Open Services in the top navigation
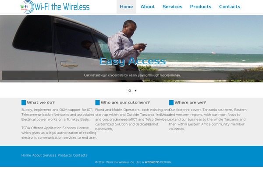The height and width of the screenshot is (175, 263). tap(172, 7)
